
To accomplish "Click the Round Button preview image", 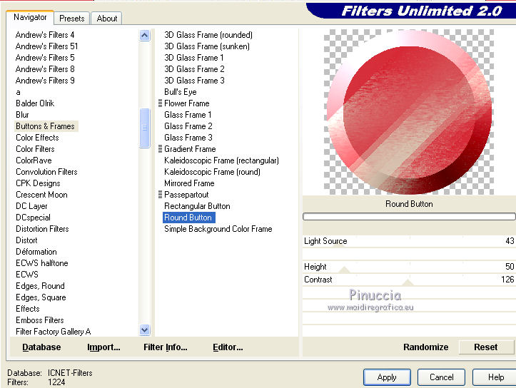I will tap(409, 112).
